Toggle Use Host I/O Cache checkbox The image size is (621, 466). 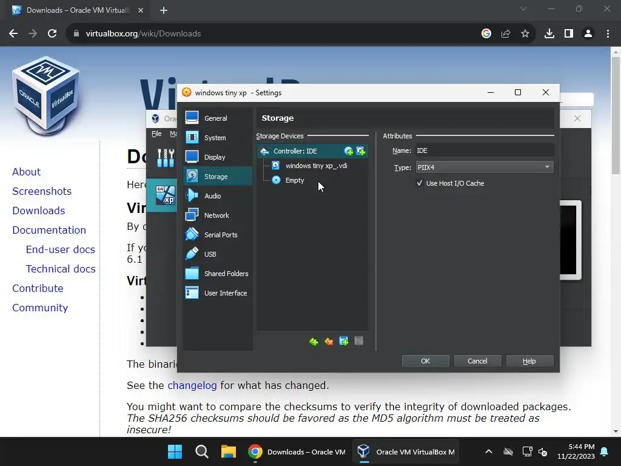point(420,183)
